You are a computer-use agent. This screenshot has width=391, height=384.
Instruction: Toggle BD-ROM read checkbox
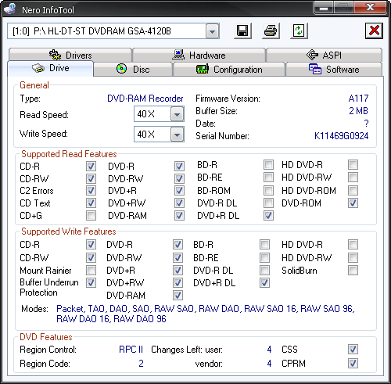tap(268, 191)
